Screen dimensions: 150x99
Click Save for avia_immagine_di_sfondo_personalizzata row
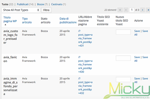coord(137,79)
